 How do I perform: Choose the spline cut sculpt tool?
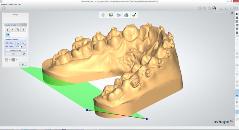(7, 34)
